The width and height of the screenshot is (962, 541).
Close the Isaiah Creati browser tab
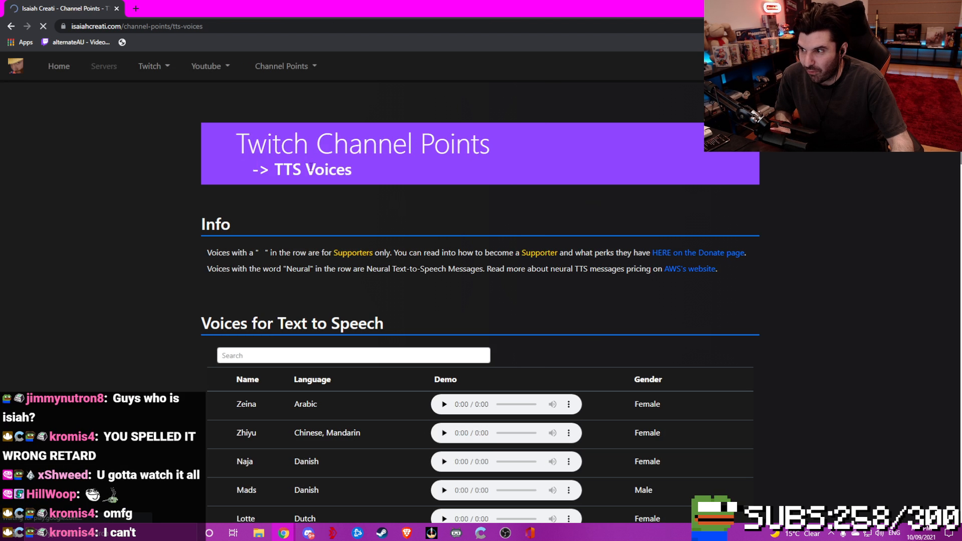click(117, 8)
